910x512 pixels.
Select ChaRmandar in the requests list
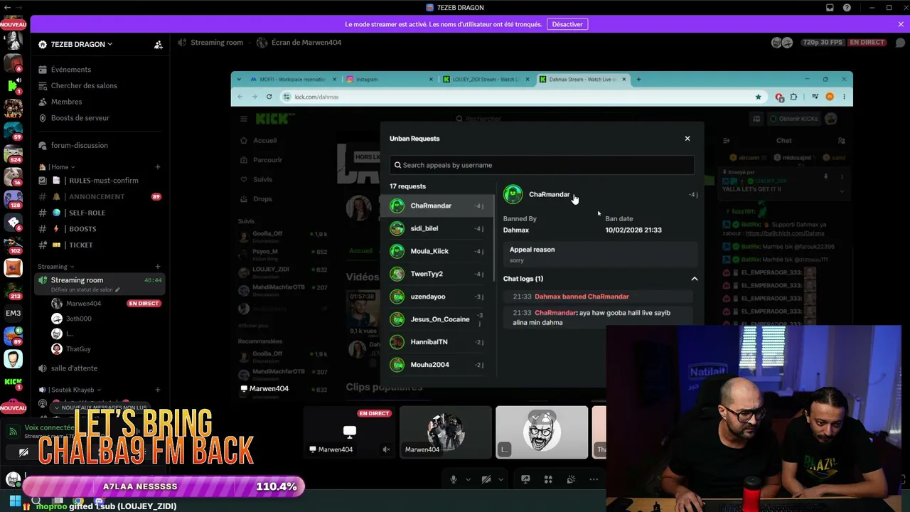point(438,206)
